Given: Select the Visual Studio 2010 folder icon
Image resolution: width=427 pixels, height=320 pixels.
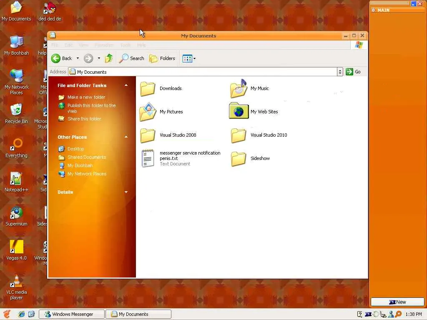Looking at the screenshot, I should [x=238, y=135].
